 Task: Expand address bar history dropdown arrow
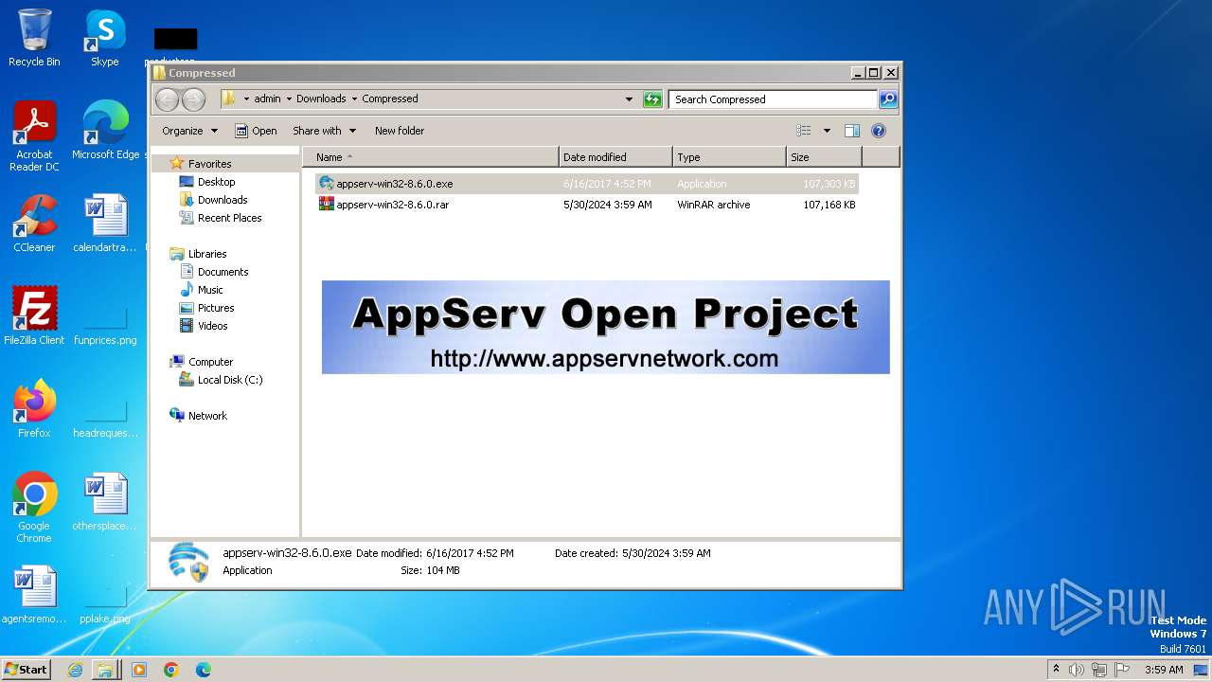629,99
